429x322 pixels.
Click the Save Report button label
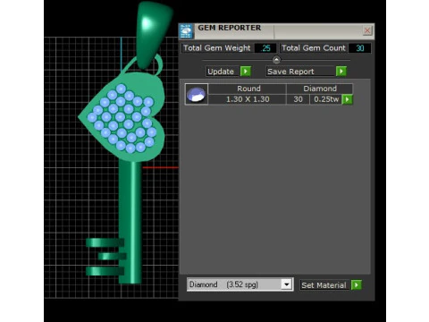[x=300, y=72]
